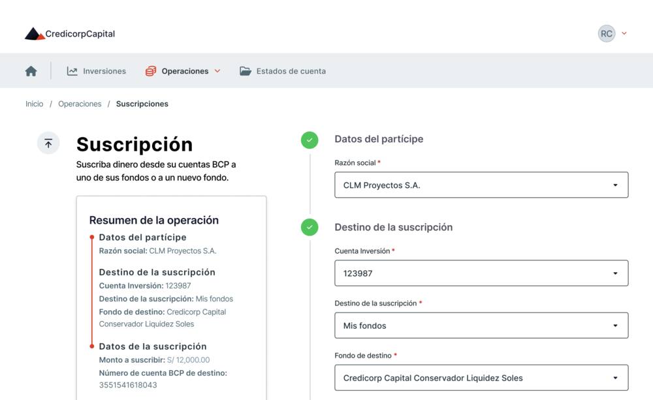Click the Operaciones coins icon

point(151,71)
